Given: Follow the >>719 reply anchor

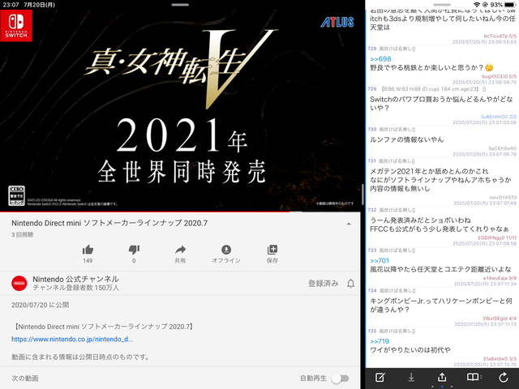Looking at the screenshot, I should point(380,341).
